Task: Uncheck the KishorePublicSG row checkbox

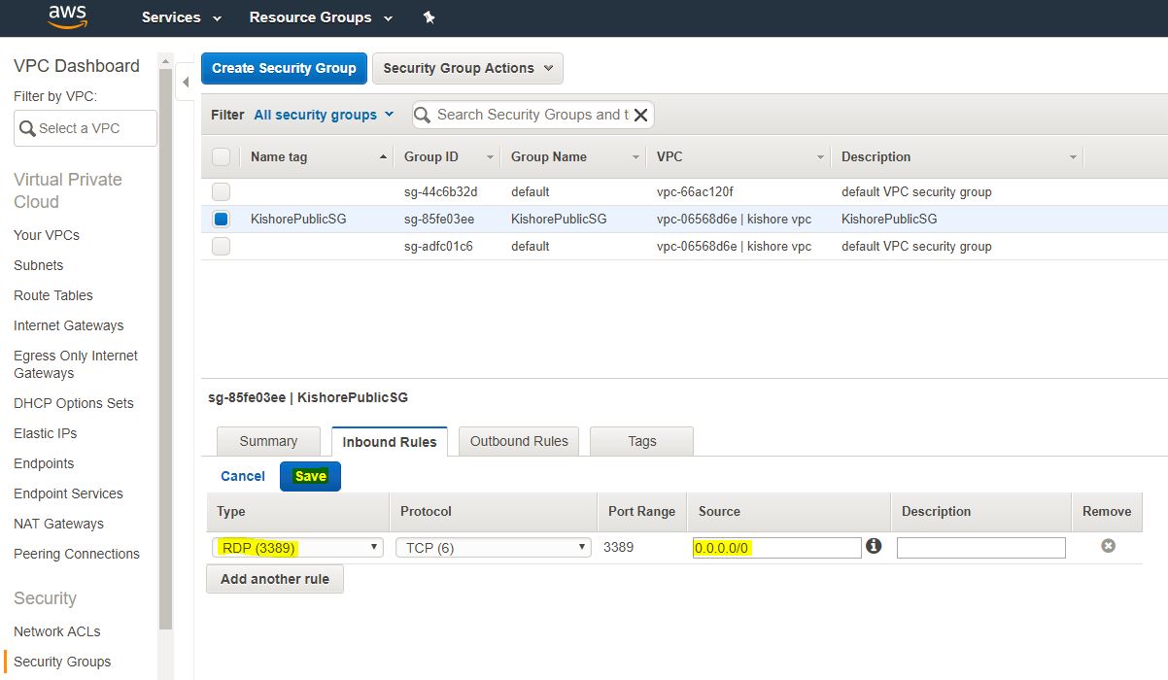Action: (x=222, y=220)
